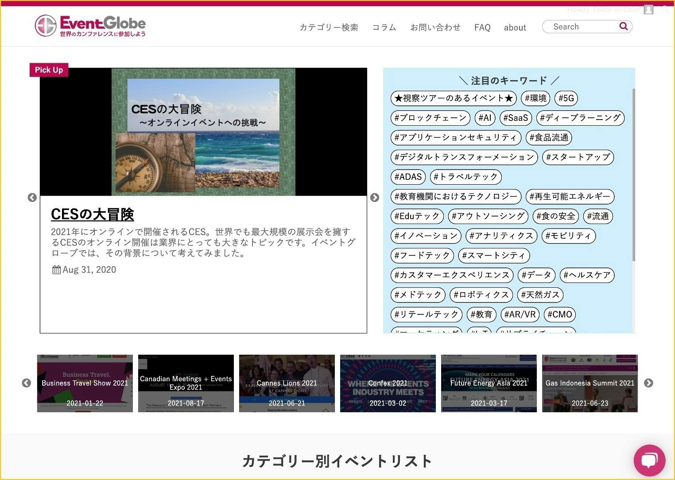Select #Eduテック keyword tag
The height and width of the screenshot is (480, 675).
417,217
